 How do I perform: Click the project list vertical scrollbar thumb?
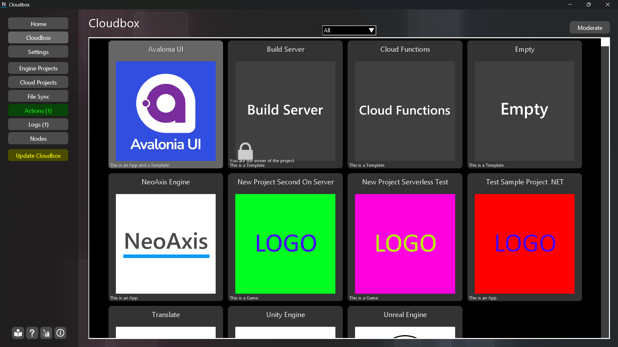pyautogui.click(x=605, y=42)
